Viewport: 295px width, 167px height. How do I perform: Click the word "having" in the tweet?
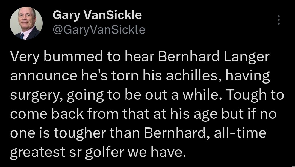pos(247,76)
